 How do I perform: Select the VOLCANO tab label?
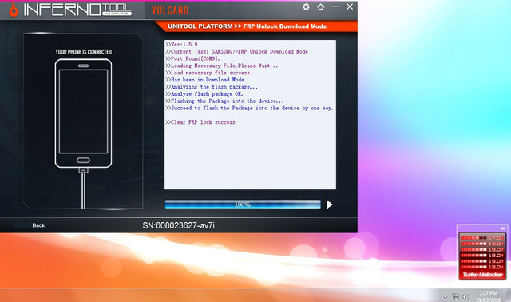click(170, 10)
